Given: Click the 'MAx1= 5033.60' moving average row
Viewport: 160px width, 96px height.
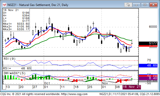Looking at the screenshot, I should (16, 24).
